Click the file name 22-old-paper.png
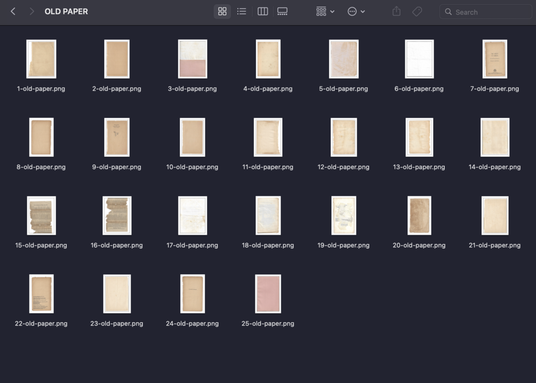This screenshot has width=536, height=383. coord(41,323)
